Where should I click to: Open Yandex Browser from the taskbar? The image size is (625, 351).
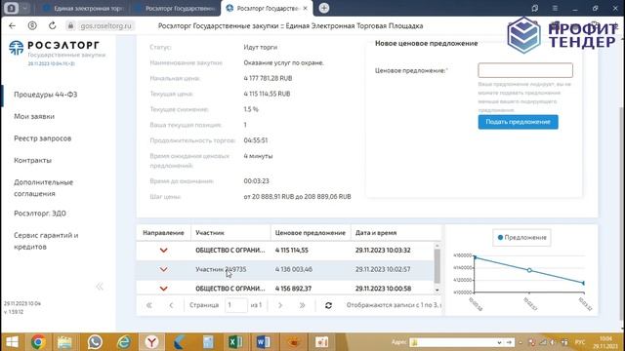pos(152,342)
